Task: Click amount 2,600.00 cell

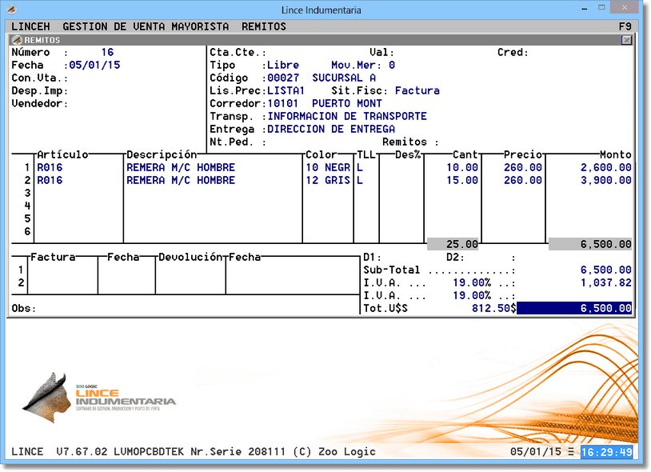Action: 606,168
